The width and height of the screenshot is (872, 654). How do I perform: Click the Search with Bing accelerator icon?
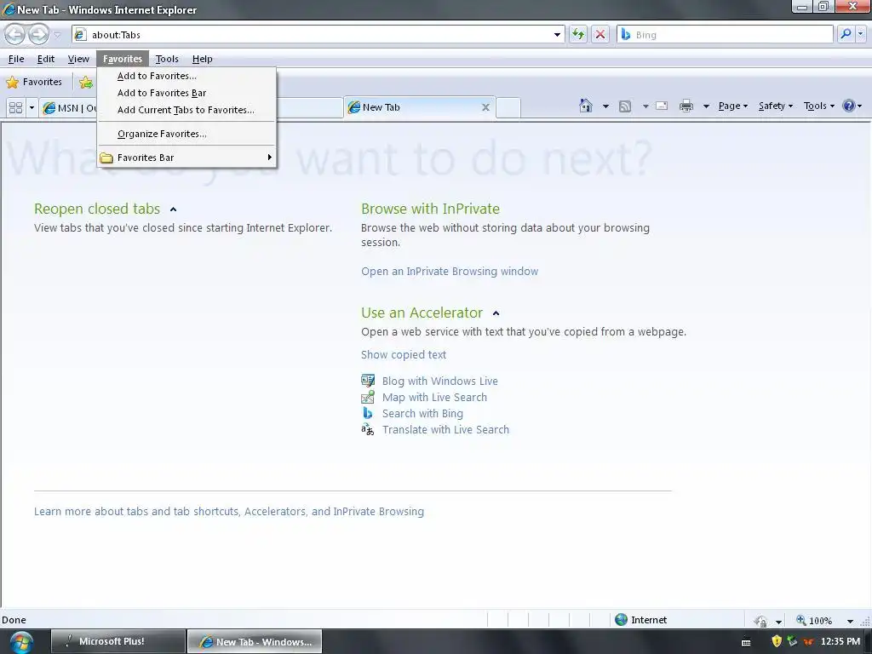coord(368,413)
